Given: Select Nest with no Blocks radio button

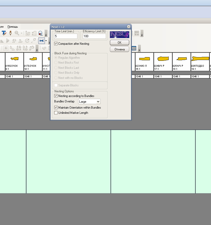Looking at the screenshot, I should (56, 78).
